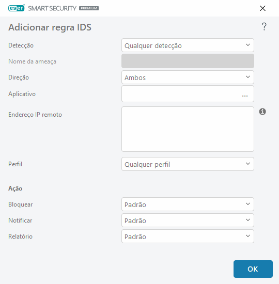Focus the Endereço IP remoto text area
This screenshot has width=279, height=284.
[x=188, y=129]
